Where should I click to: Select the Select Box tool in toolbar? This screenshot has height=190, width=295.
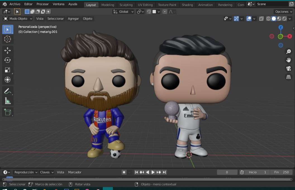(x=8, y=29)
